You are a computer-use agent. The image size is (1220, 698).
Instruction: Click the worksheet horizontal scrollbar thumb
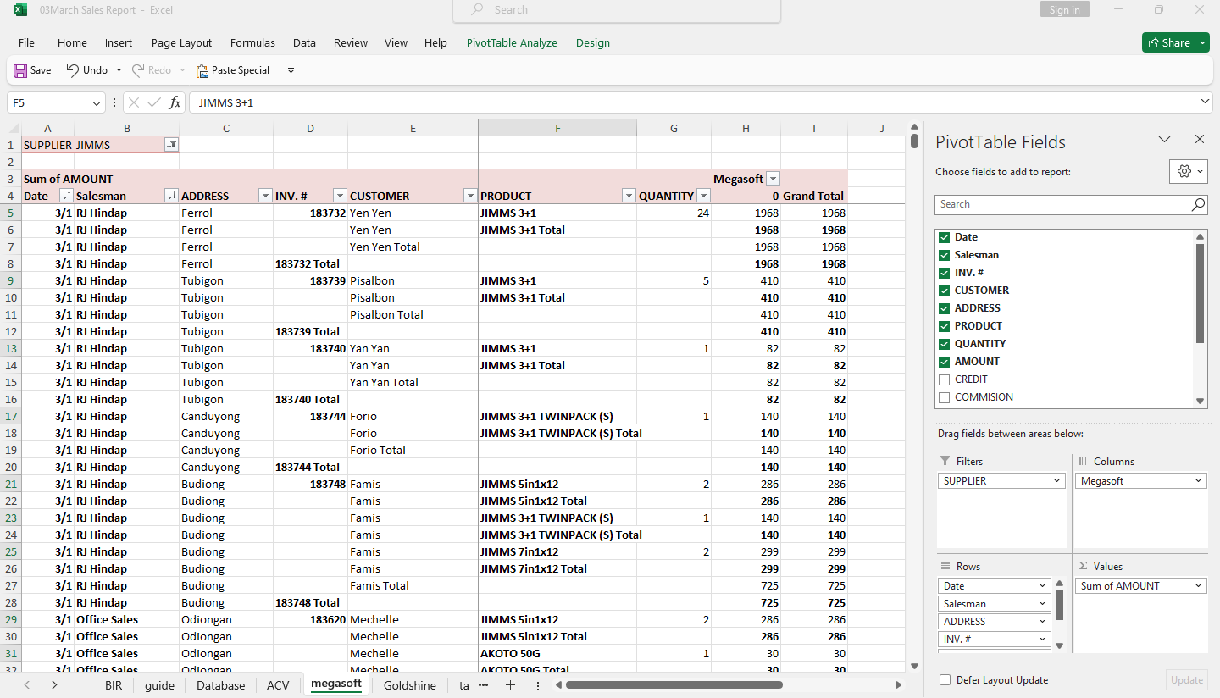pos(674,685)
